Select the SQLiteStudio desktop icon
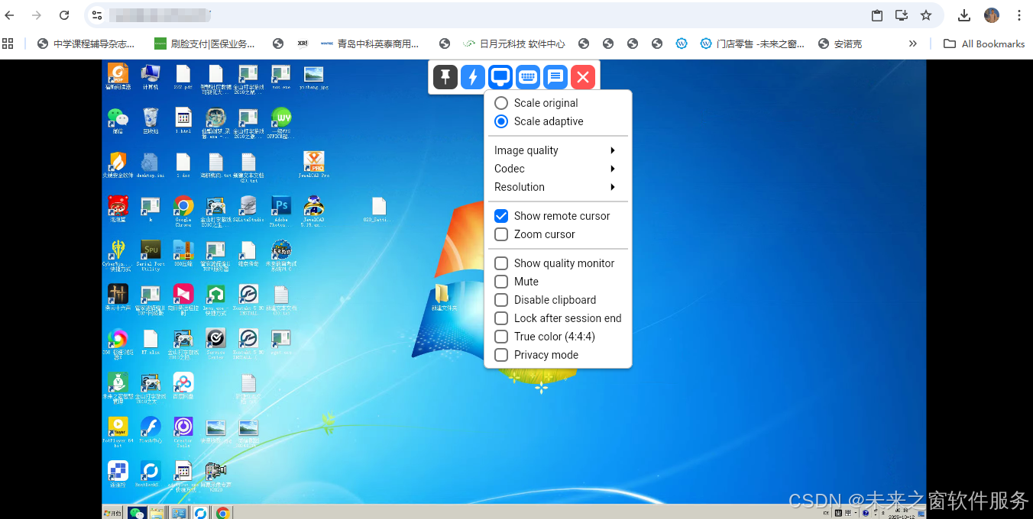This screenshot has width=1033, height=519. pos(248,208)
